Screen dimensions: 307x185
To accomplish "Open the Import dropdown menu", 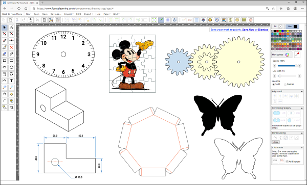I will (x=69, y=14).
